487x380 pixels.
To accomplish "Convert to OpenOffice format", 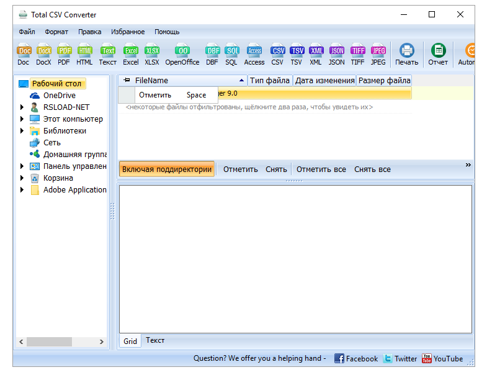I will [x=182, y=55].
